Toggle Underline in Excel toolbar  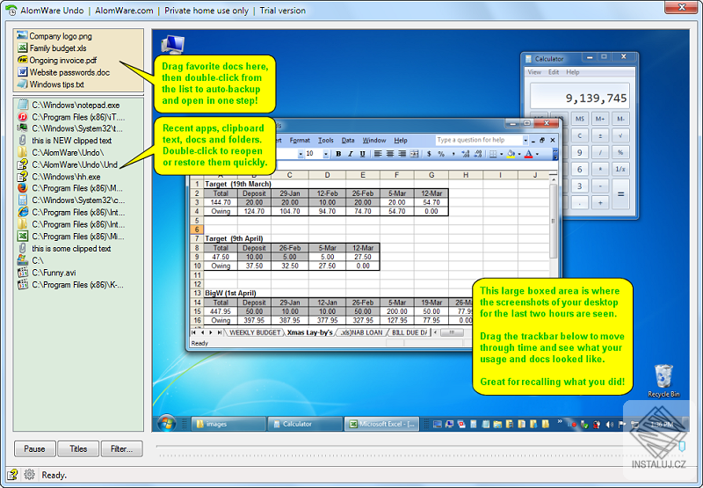tap(362, 154)
